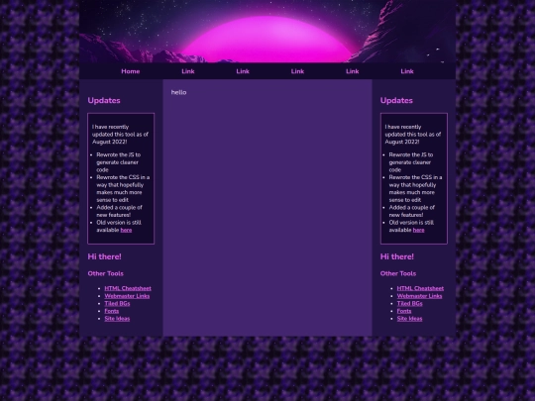Click the first Link after Home
The width and height of the screenshot is (535, 401).
pos(188,71)
